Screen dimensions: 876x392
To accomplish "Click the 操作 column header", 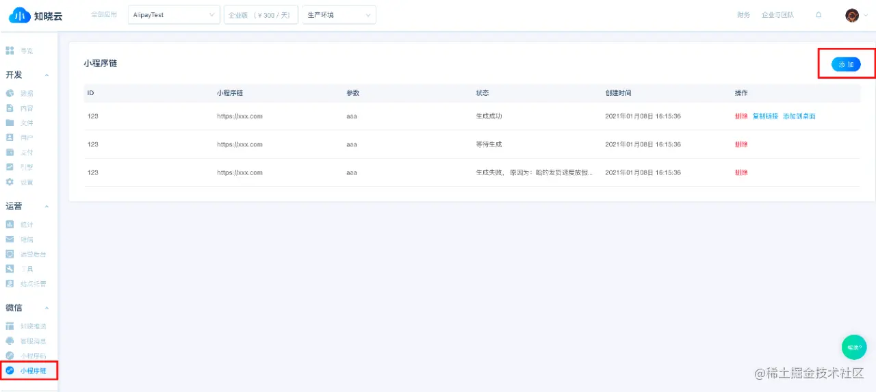I will click(x=741, y=93).
